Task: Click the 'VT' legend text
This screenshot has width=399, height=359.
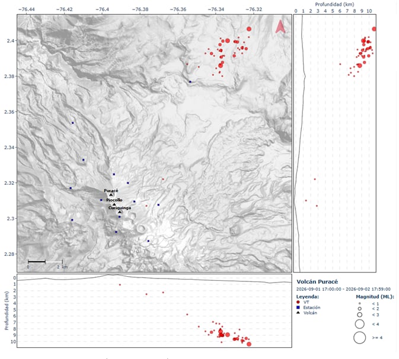Action: [306, 302]
